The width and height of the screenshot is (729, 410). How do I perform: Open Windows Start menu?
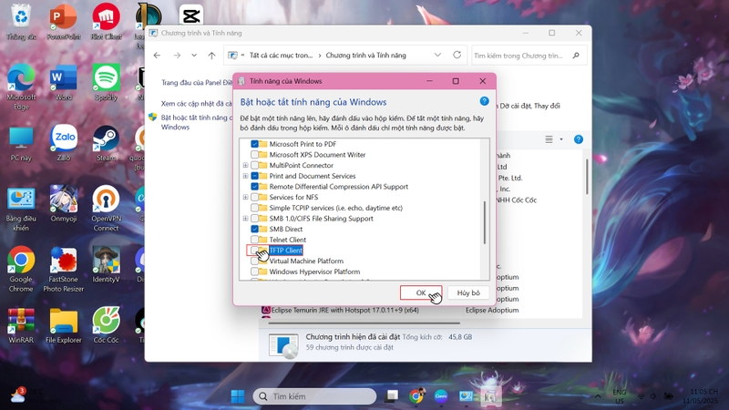(x=238, y=396)
